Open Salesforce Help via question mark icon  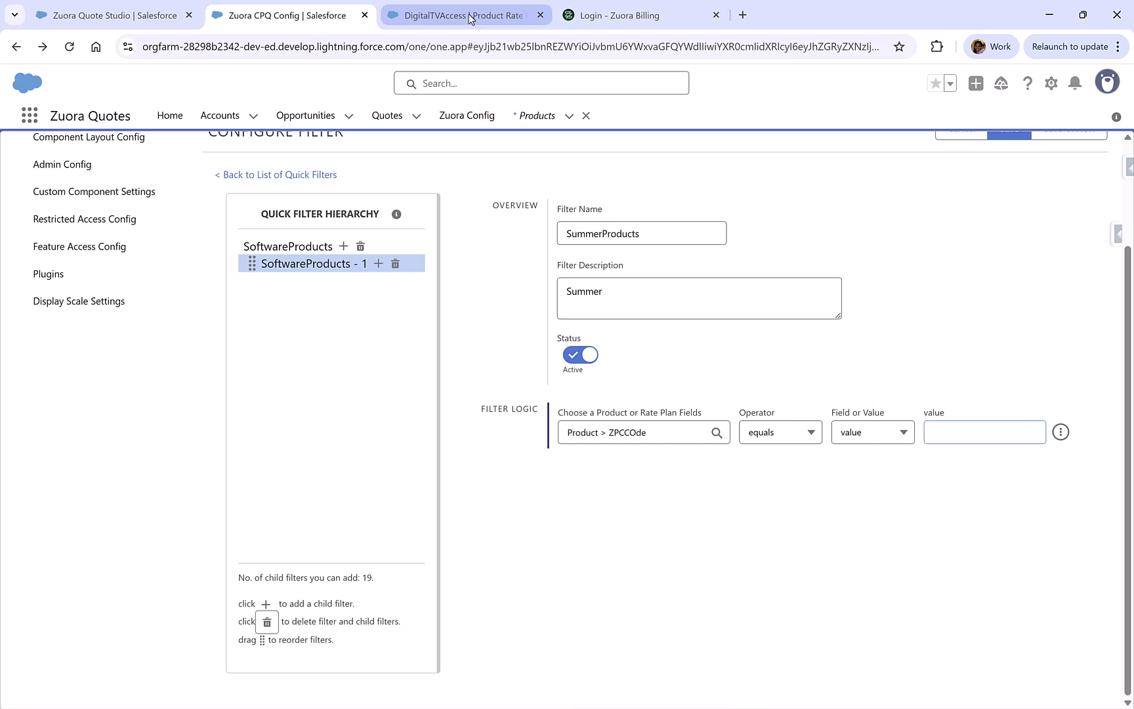click(x=1027, y=83)
